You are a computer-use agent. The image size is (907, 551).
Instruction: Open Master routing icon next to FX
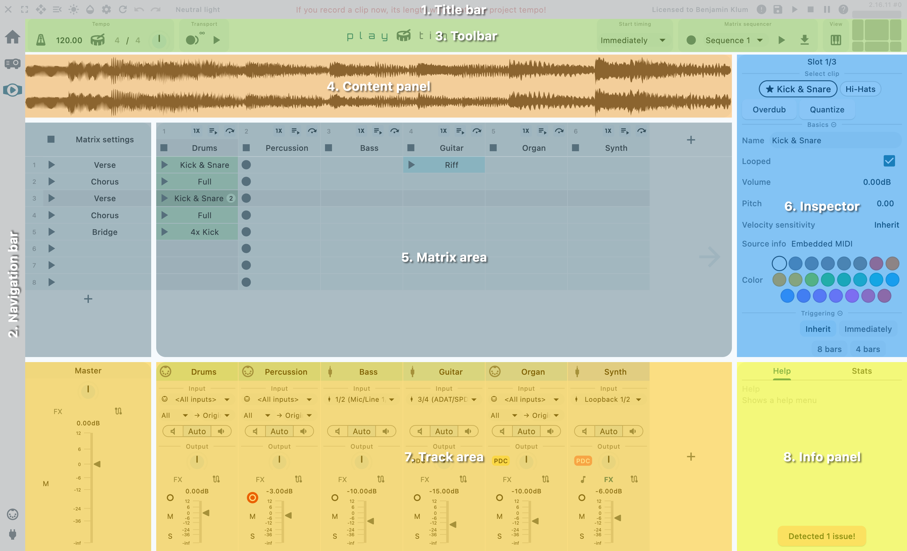click(x=118, y=411)
